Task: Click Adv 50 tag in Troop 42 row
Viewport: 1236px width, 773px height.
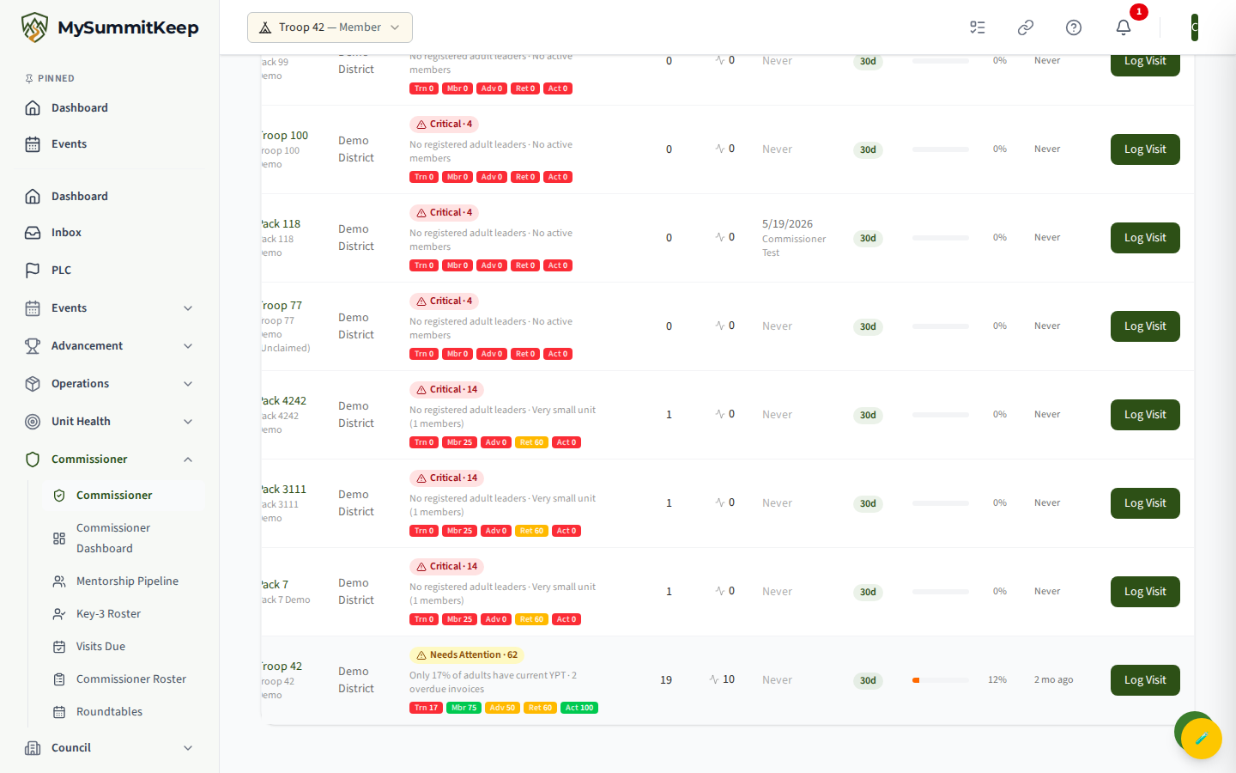Action: (502, 708)
